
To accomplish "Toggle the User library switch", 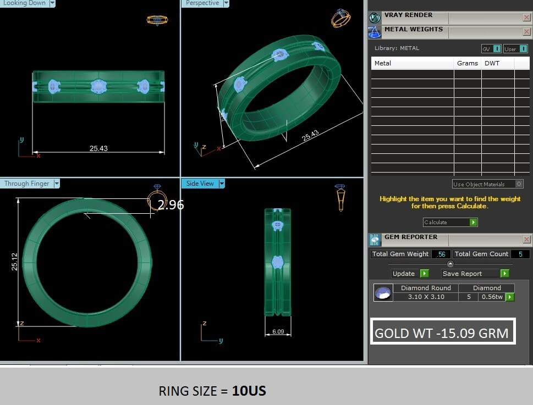I will (x=515, y=49).
